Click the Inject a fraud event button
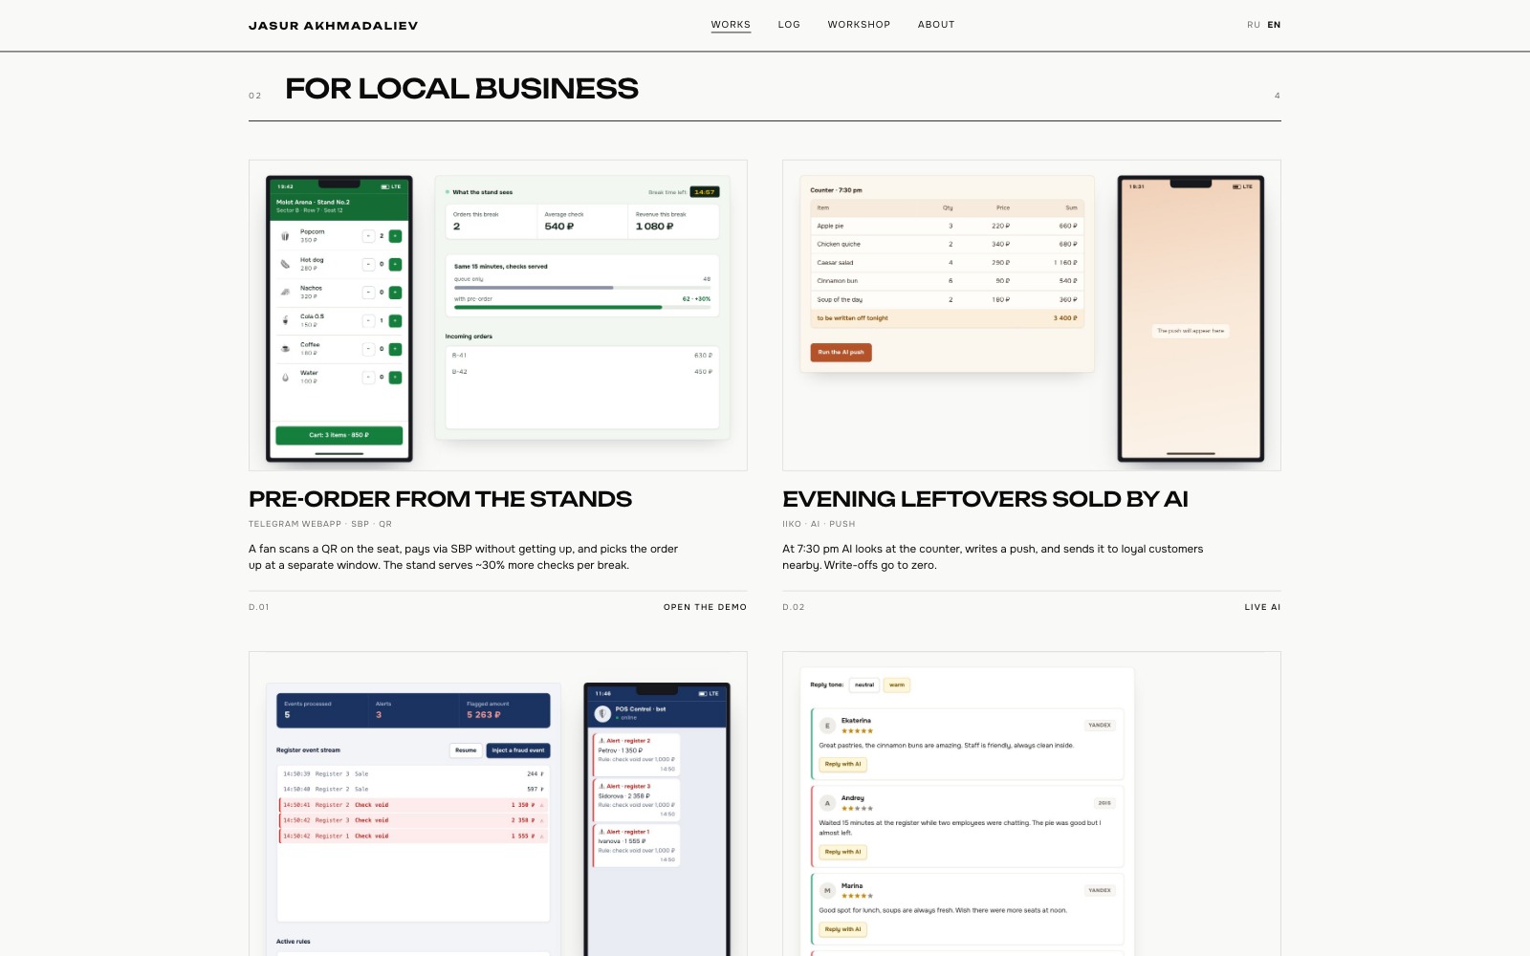 (x=518, y=750)
